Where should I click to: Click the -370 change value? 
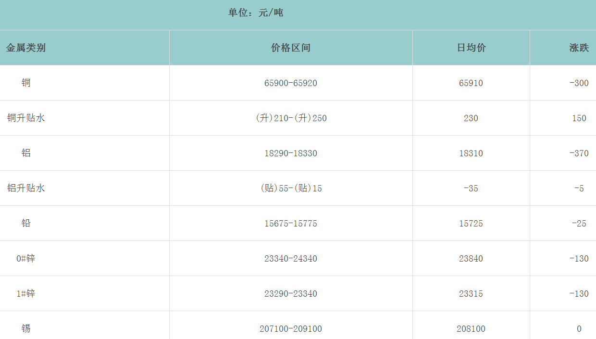point(579,153)
